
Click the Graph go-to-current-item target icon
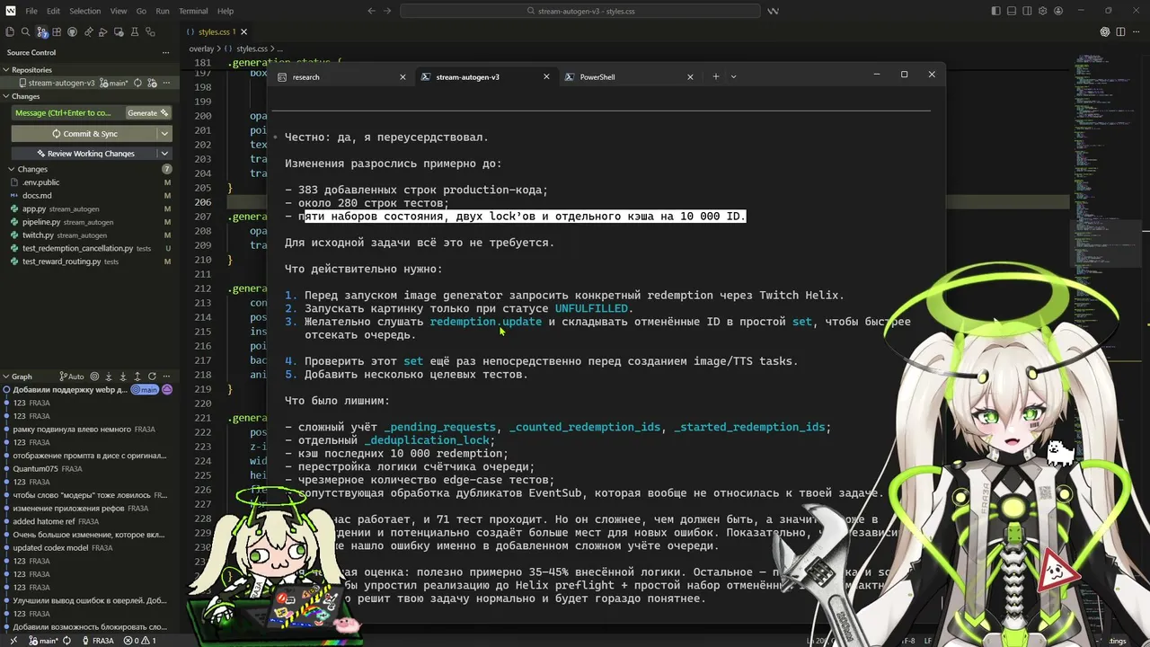[94, 377]
